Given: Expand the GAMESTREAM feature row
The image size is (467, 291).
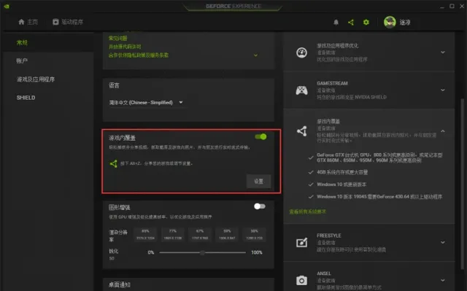Looking at the screenshot, I should click(443, 90).
